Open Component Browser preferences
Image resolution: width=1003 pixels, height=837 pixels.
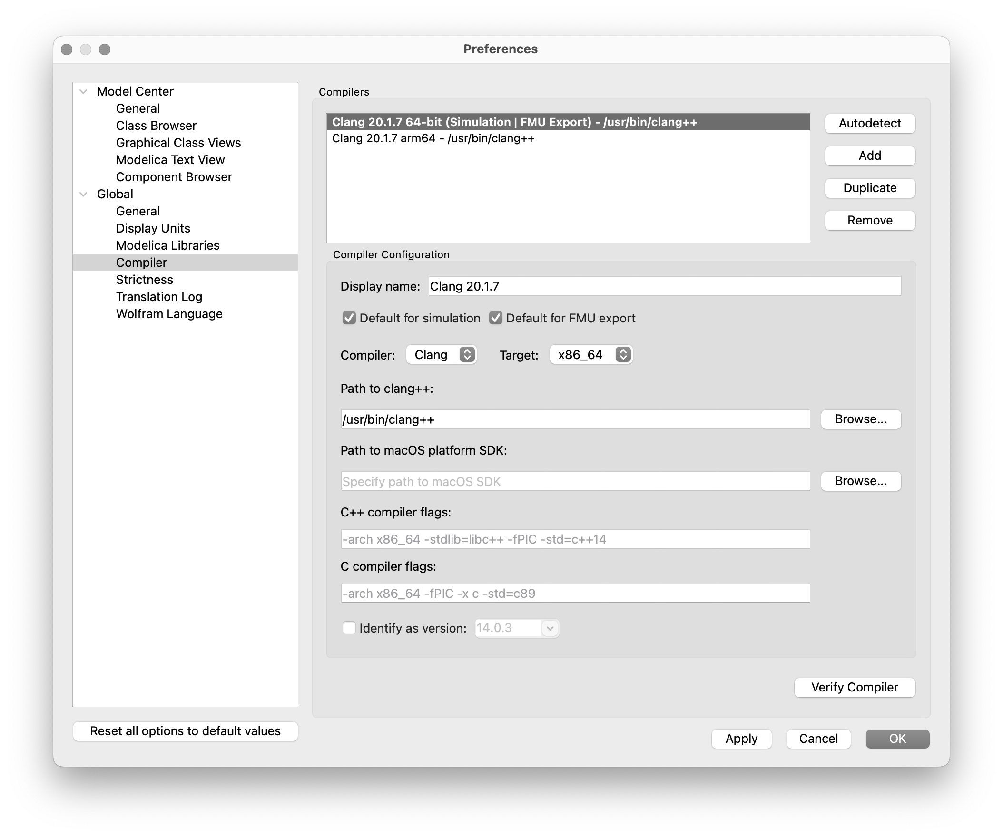(174, 177)
